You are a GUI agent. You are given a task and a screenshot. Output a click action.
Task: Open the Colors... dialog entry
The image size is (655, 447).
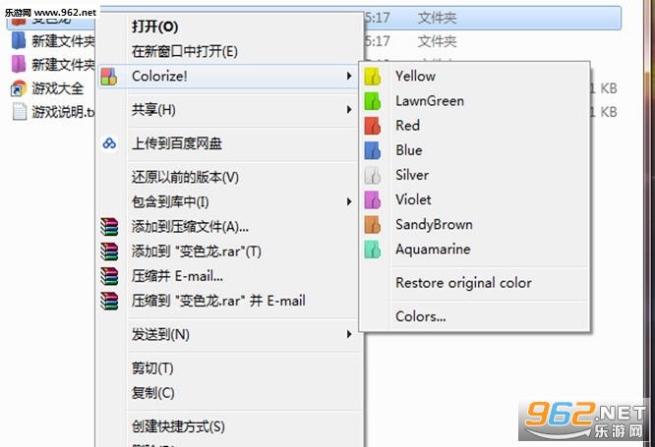pos(421,316)
